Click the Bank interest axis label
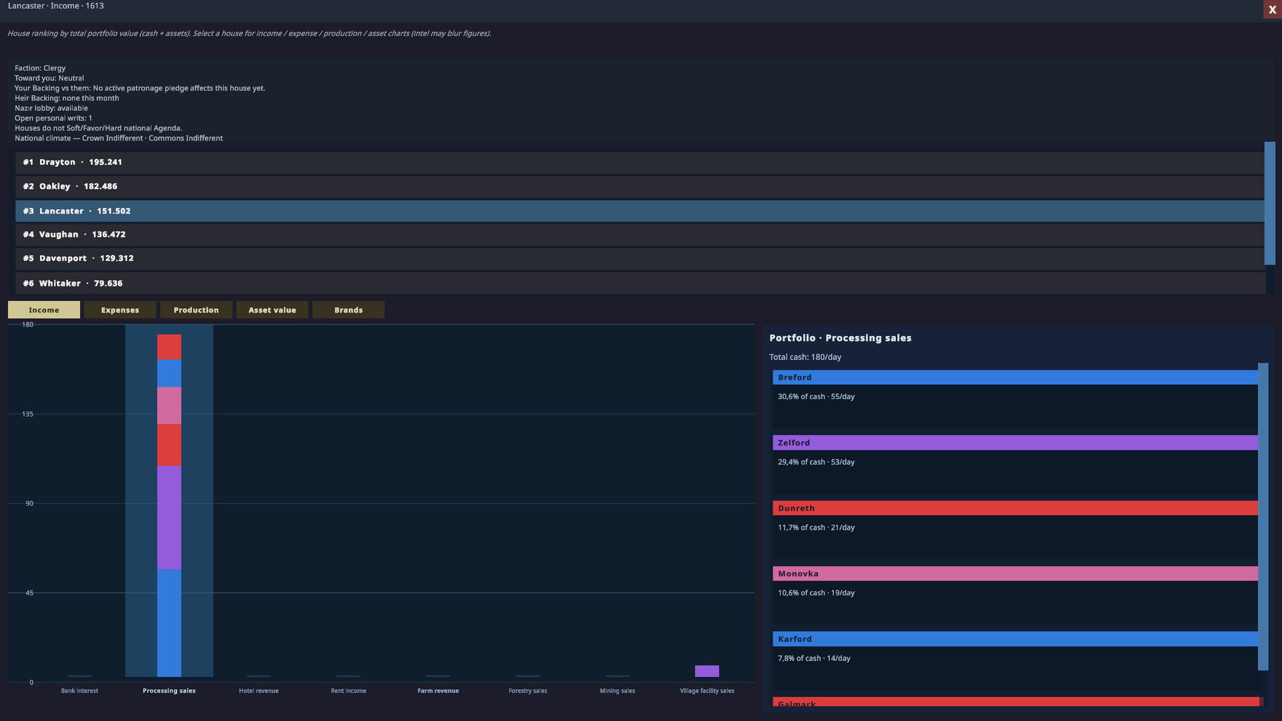The image size is (1282, 721). [79, 691]
